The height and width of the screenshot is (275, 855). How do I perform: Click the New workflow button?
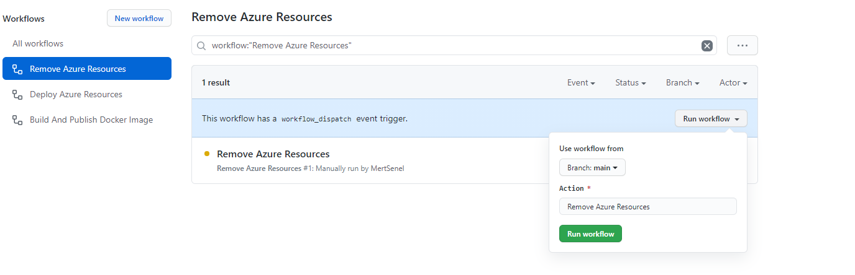click(x=139, y=18)
